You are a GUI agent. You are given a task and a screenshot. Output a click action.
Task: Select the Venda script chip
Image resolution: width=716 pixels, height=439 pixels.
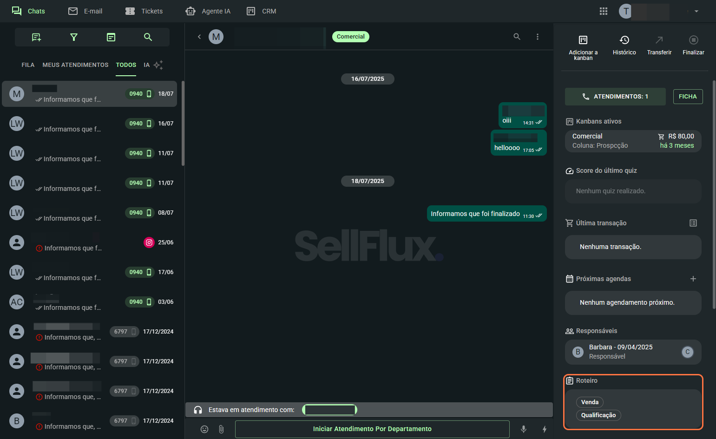point(590,402)
